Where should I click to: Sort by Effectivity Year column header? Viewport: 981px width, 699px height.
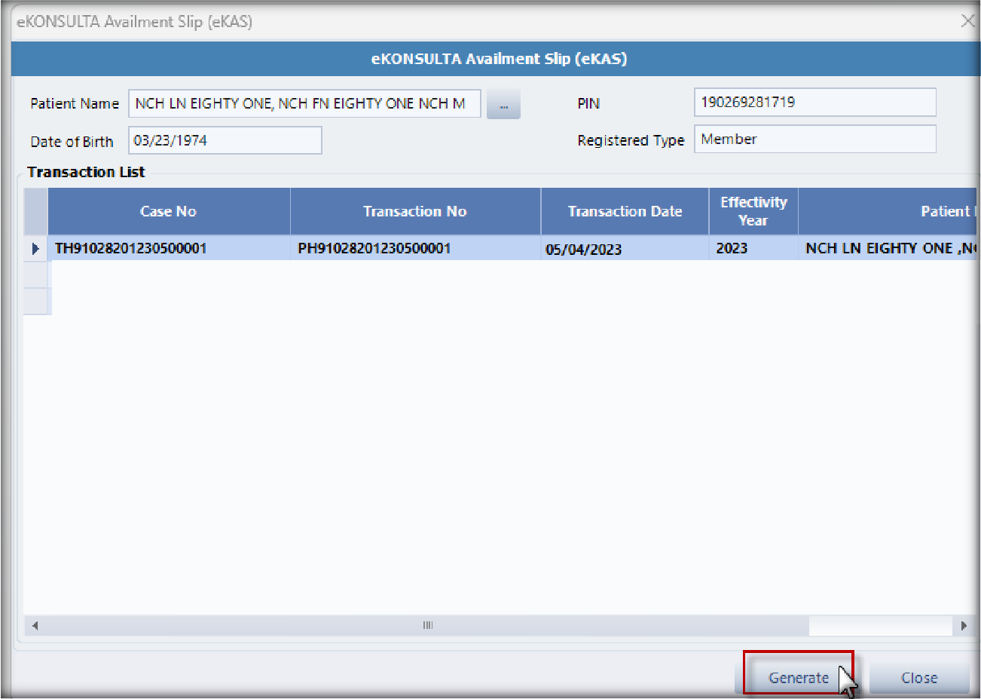[x=753, y=212]
